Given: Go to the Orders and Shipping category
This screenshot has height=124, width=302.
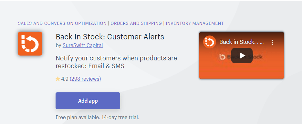Looking at the screenshot, I should [136, 23].
